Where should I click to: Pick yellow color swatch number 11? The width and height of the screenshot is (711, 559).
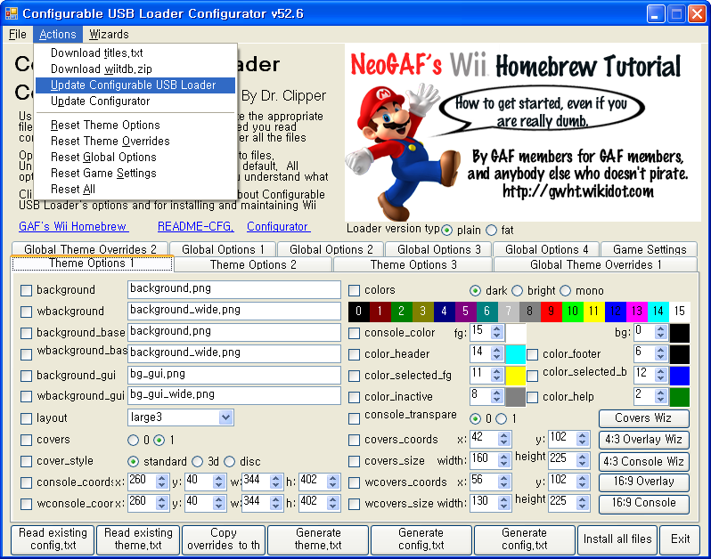(594, 312)
